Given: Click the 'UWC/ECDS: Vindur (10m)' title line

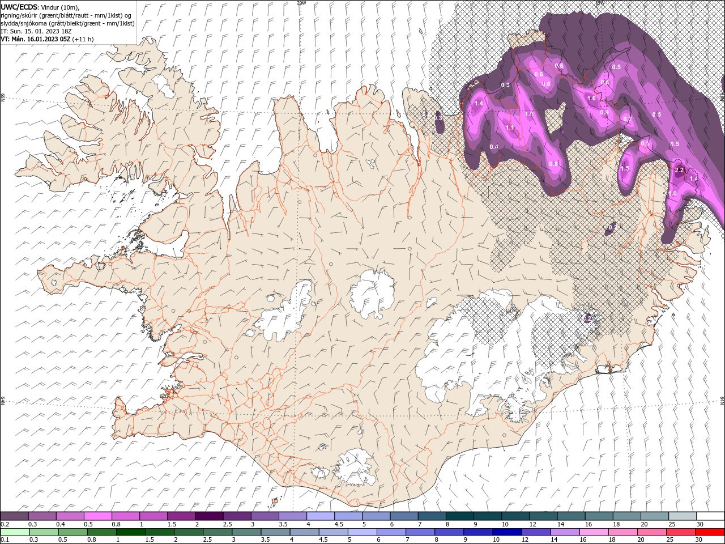Looking at the screenshot, I should tap(40, 7).
